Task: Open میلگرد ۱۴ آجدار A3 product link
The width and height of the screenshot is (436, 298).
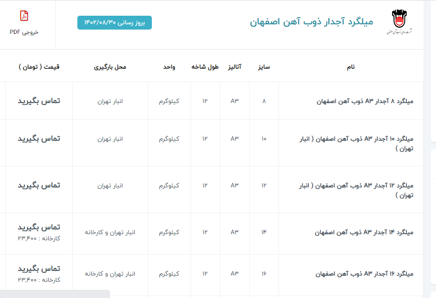Action: click(364, 233)
